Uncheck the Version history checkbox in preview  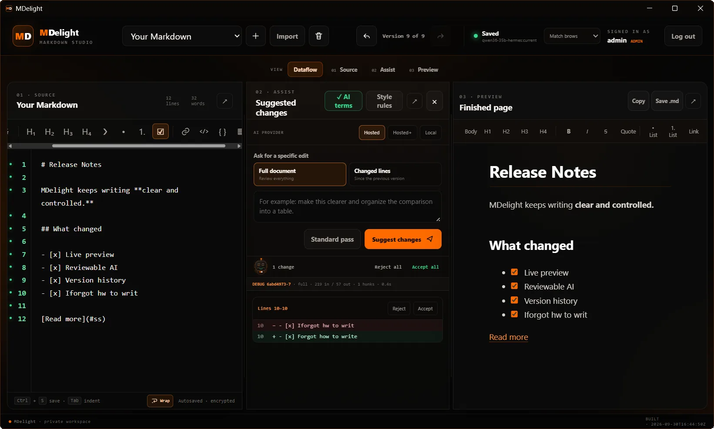[x=514, y=300]
